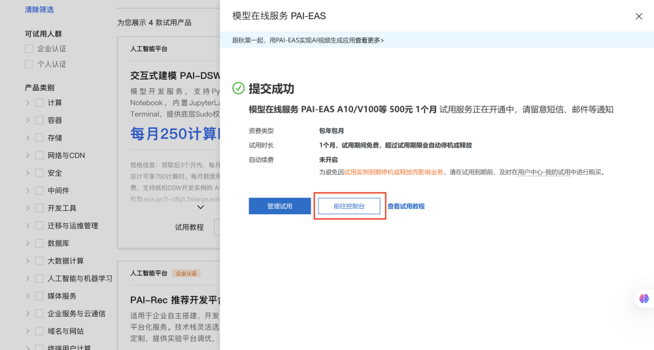This screenshot has height=350, width=654.
Task: Open 用户中心-我的试用 link
Action: (544, 172)
